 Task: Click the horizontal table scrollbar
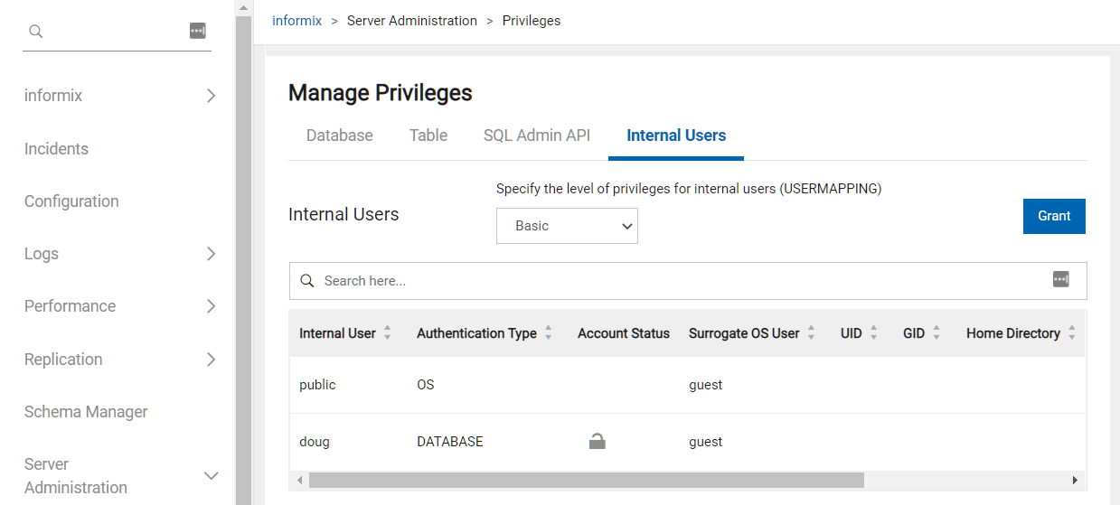pyautogui.click(x=586, y=480)
